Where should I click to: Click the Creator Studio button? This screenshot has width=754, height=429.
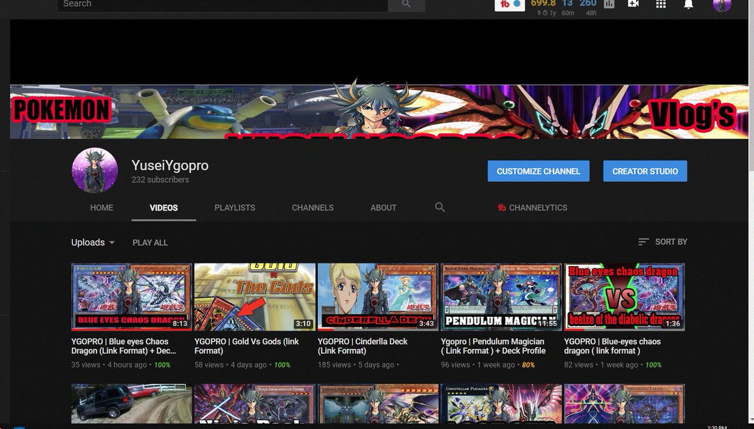(645, 171)
